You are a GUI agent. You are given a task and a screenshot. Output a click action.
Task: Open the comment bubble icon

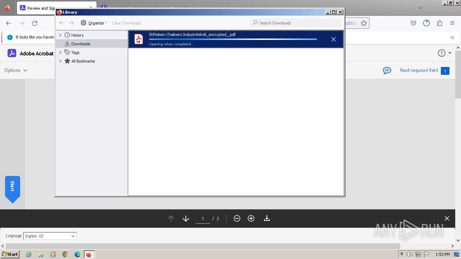387,71
